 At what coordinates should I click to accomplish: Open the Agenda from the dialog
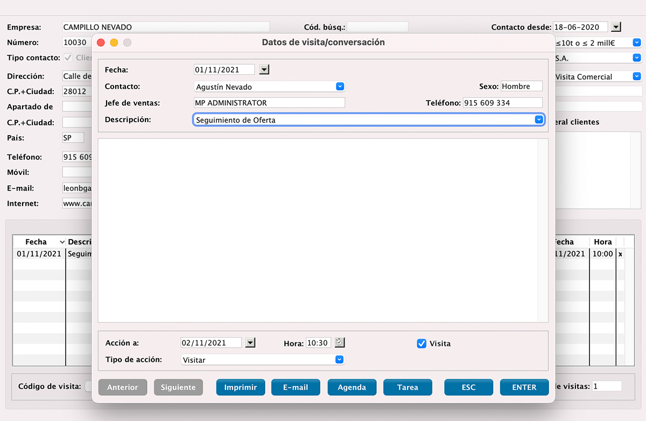(352, 387)
